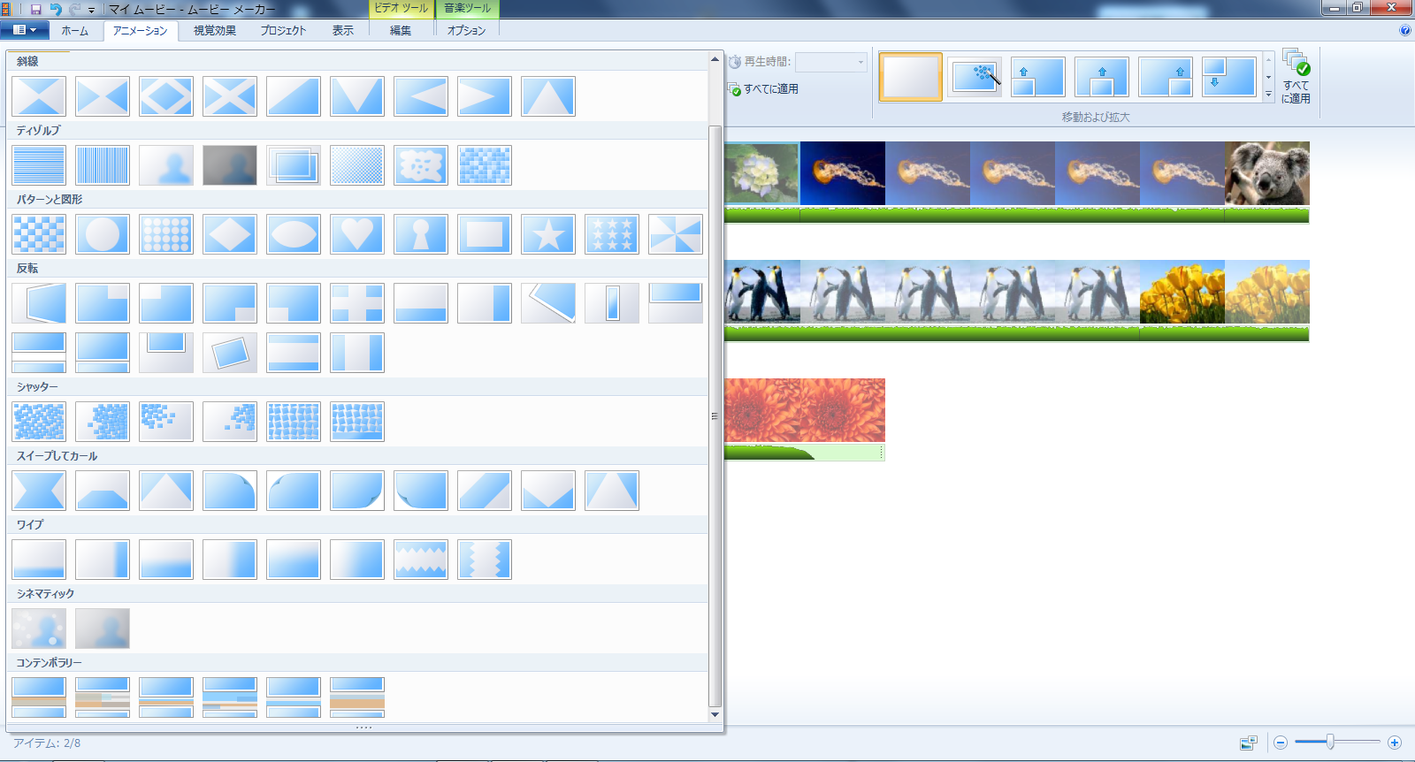
Task: Open the blue application file menu button
Action: tap(25, 30)
